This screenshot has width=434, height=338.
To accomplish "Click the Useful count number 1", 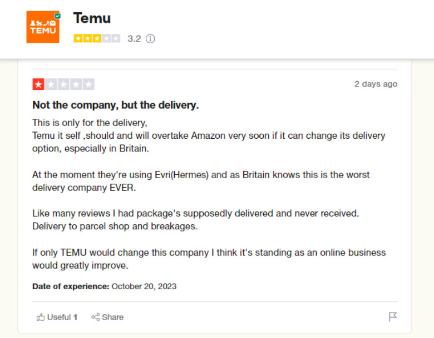I will pyautogui.click(x=75, y=317).
